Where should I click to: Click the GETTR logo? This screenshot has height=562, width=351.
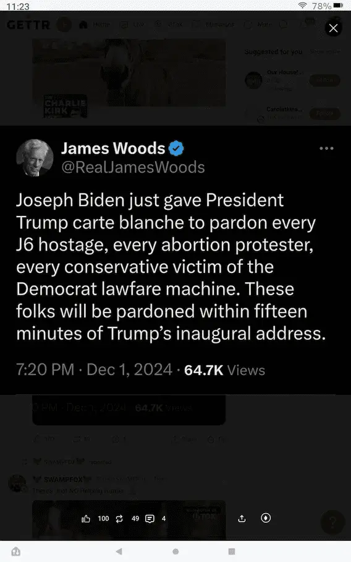click(x=28, y=25)
